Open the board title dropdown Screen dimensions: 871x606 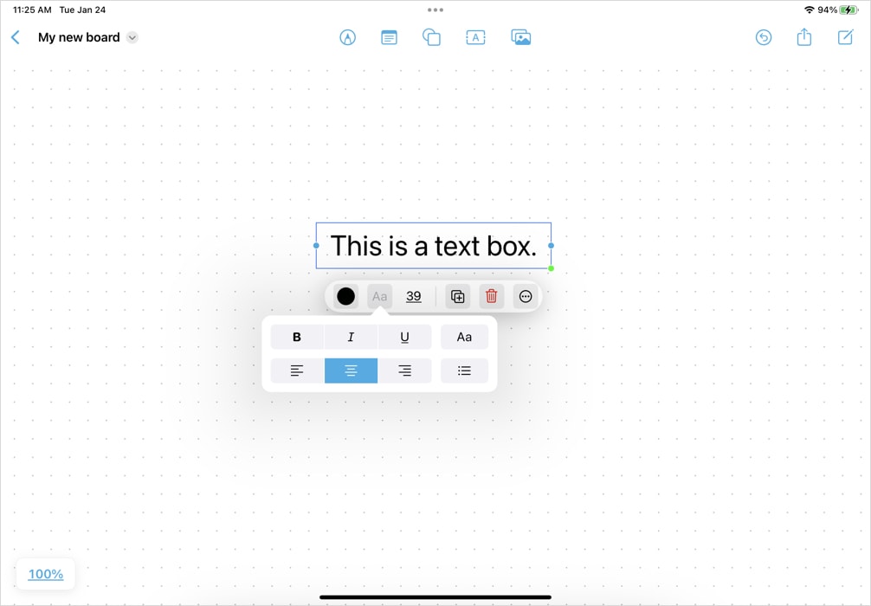click(132, 37)
